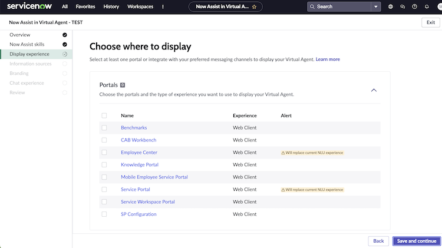Click the Service Portal NLU warning alert
Image resolution: width=442 pixels, height=248 pixels.
click(312, 190)
